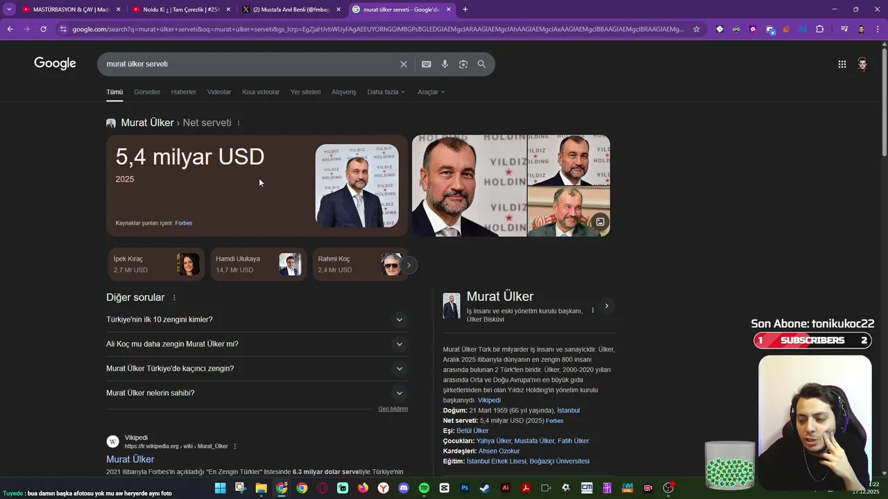Clear the search box with the X icon
The width and height of the screenshot is (888, 499).
[404, 64]
